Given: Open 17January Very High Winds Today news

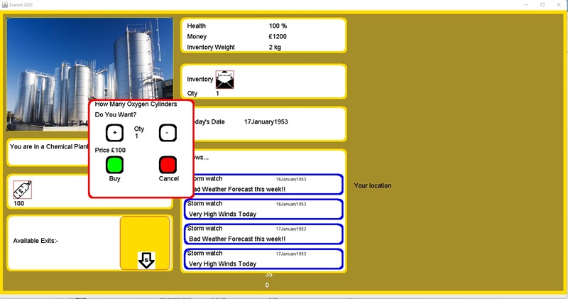Looking at the screenshot, I should click(x=263, y=259).
